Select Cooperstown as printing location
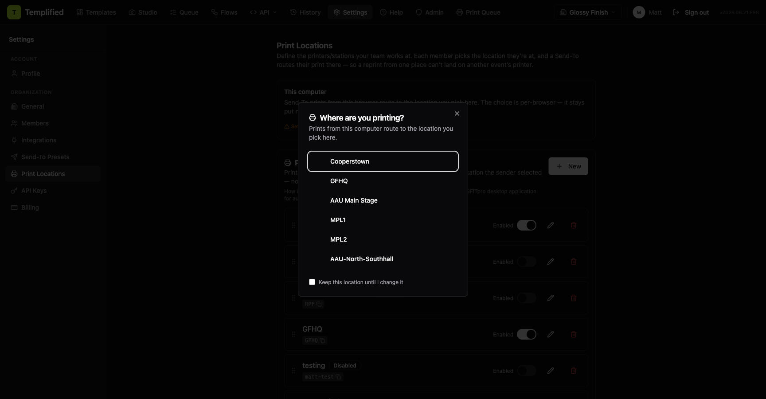 point(383,161)
